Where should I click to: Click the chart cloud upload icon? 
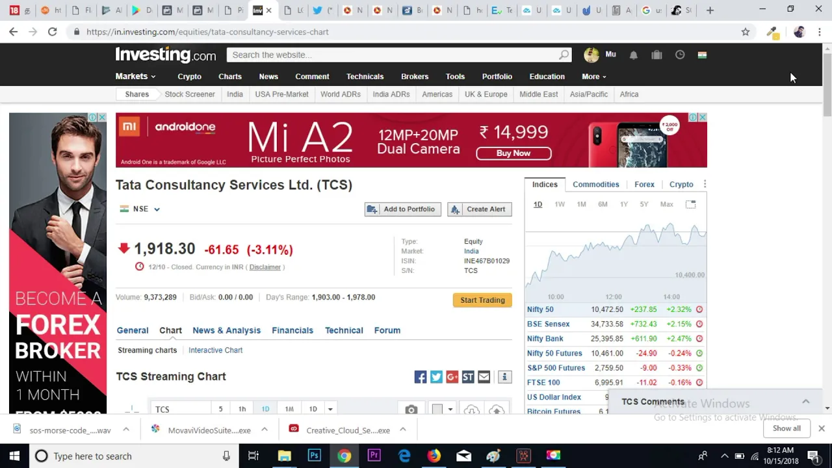[x=497, y=410]
